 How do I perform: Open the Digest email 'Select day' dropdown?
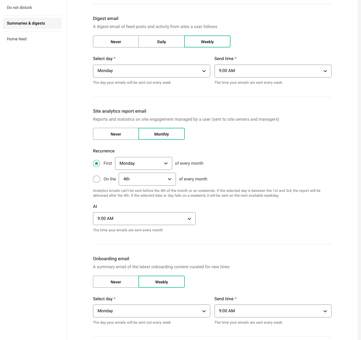(151, 71)
